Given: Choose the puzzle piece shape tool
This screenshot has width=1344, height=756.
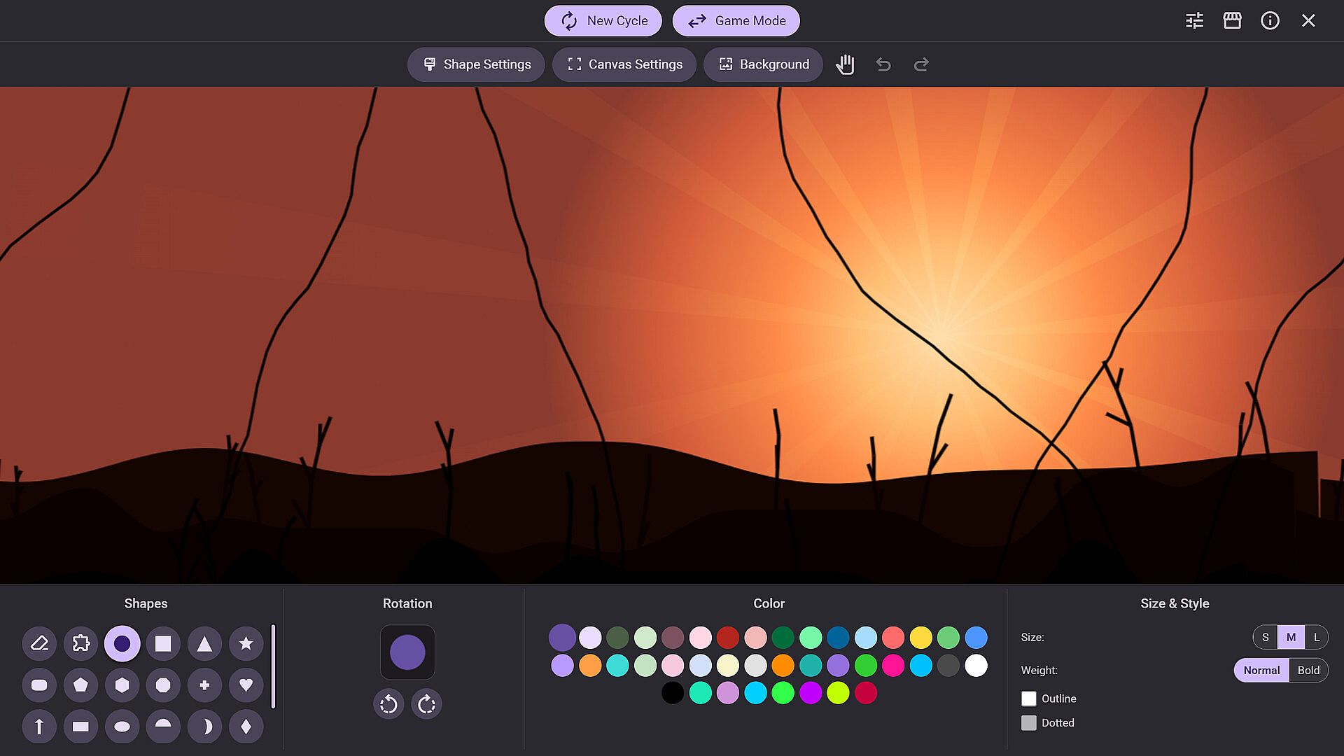Looking at the screenshot, I should click(80, 643).
